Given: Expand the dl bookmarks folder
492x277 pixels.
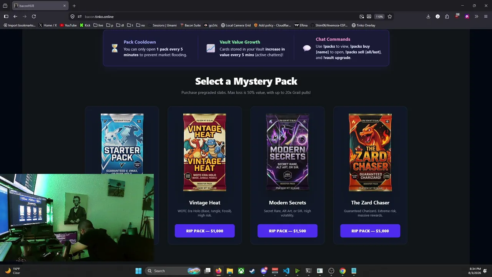Looking at the screenshot, I should (x=120, y=25).
